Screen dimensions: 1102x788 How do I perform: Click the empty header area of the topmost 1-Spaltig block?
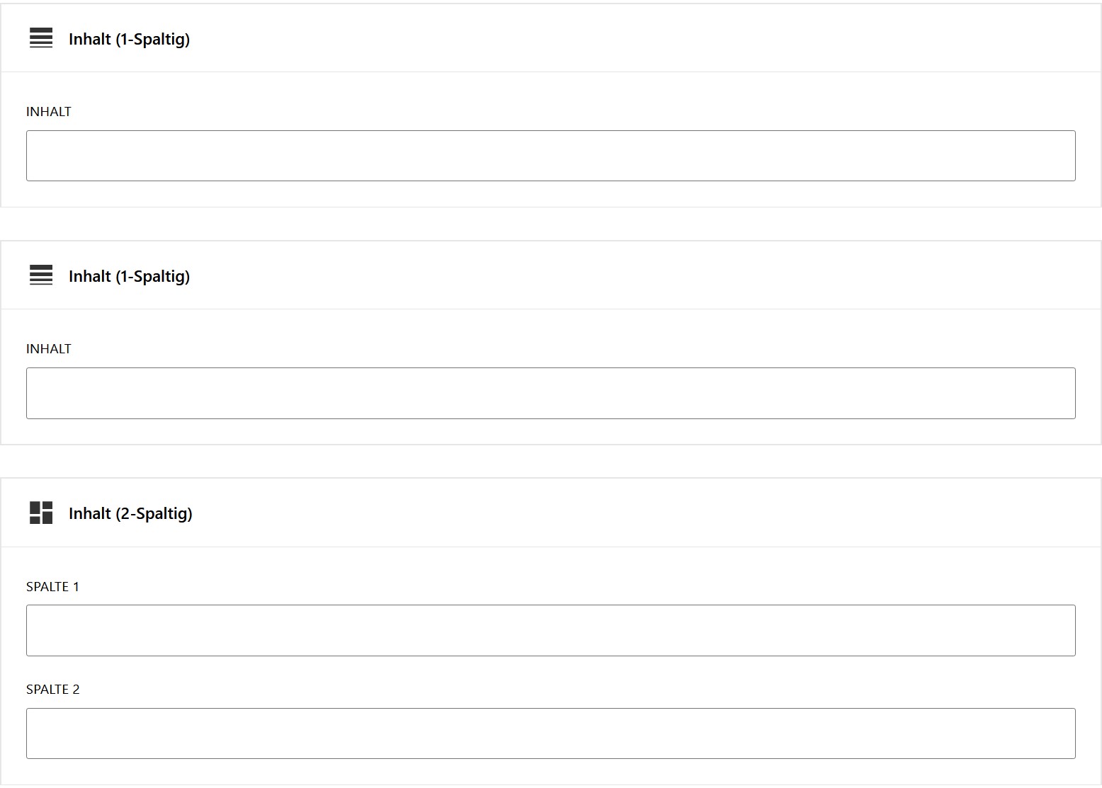(637, 38)
